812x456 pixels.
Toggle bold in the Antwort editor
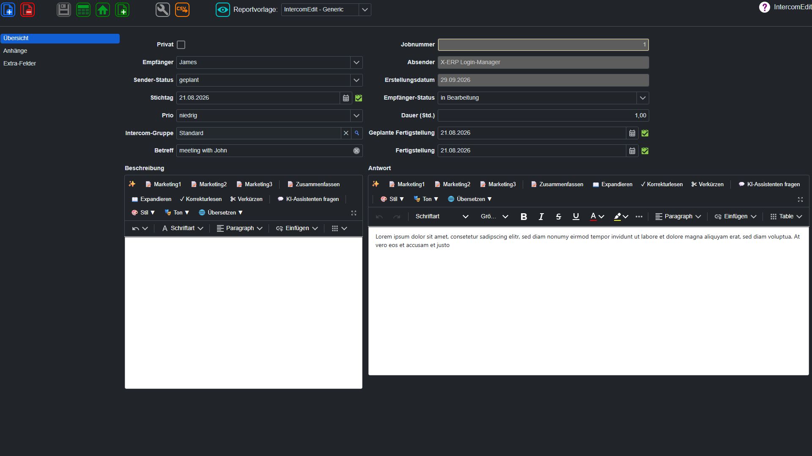pyautogui.click(x=524, y=217)
